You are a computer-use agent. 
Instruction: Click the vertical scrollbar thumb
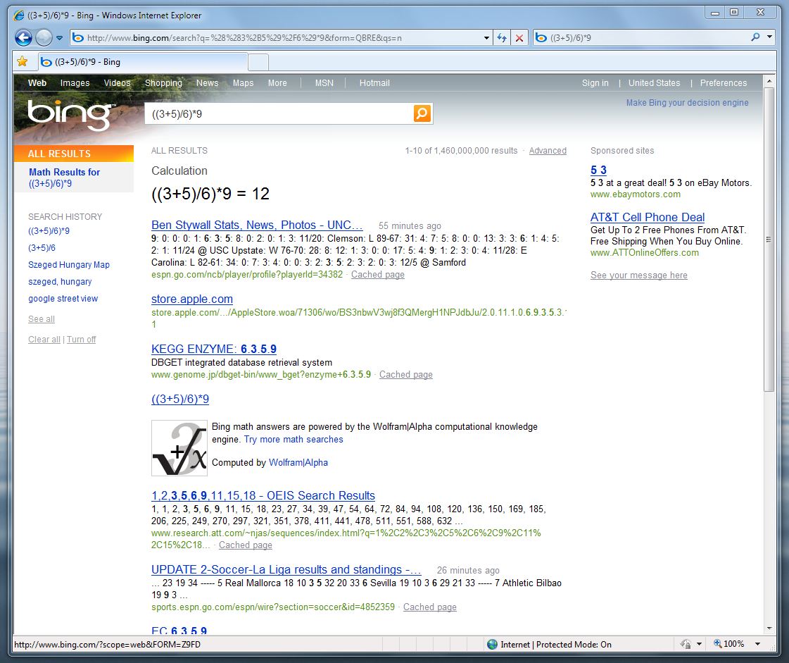[x=769, y=240]
